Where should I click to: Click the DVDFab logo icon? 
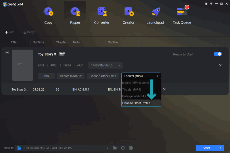(x=5, y=4)
